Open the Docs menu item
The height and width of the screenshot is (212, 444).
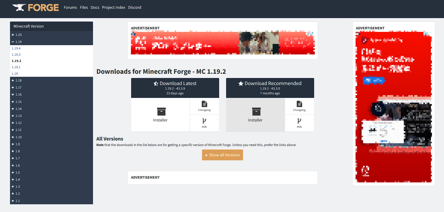tap(95, 8)
